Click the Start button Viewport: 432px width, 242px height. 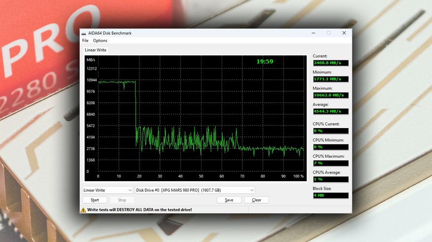(x=95, y=200)
